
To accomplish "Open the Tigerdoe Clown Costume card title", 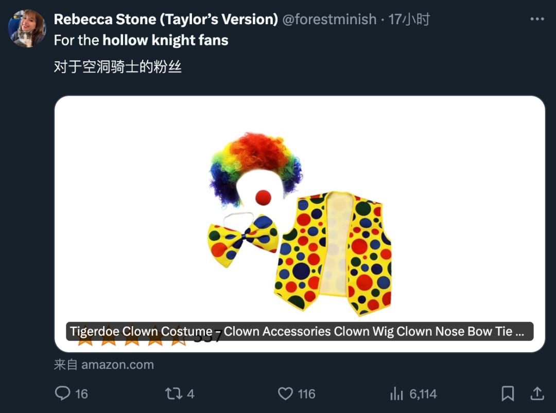I will point(299,332).
